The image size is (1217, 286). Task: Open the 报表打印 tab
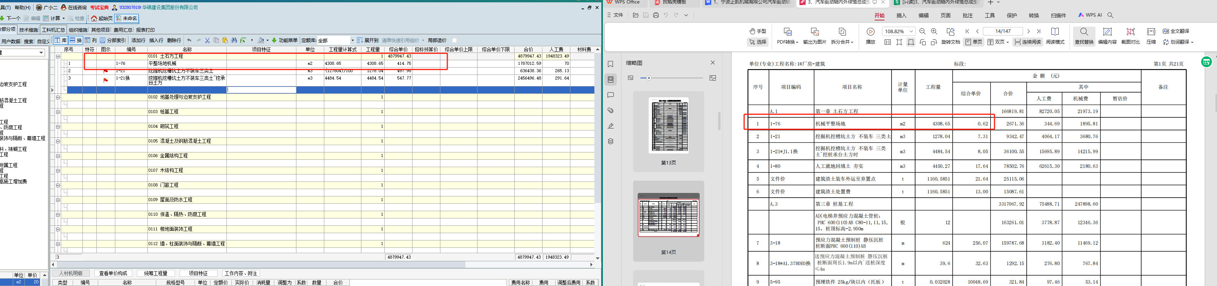(x=145, y=30)
